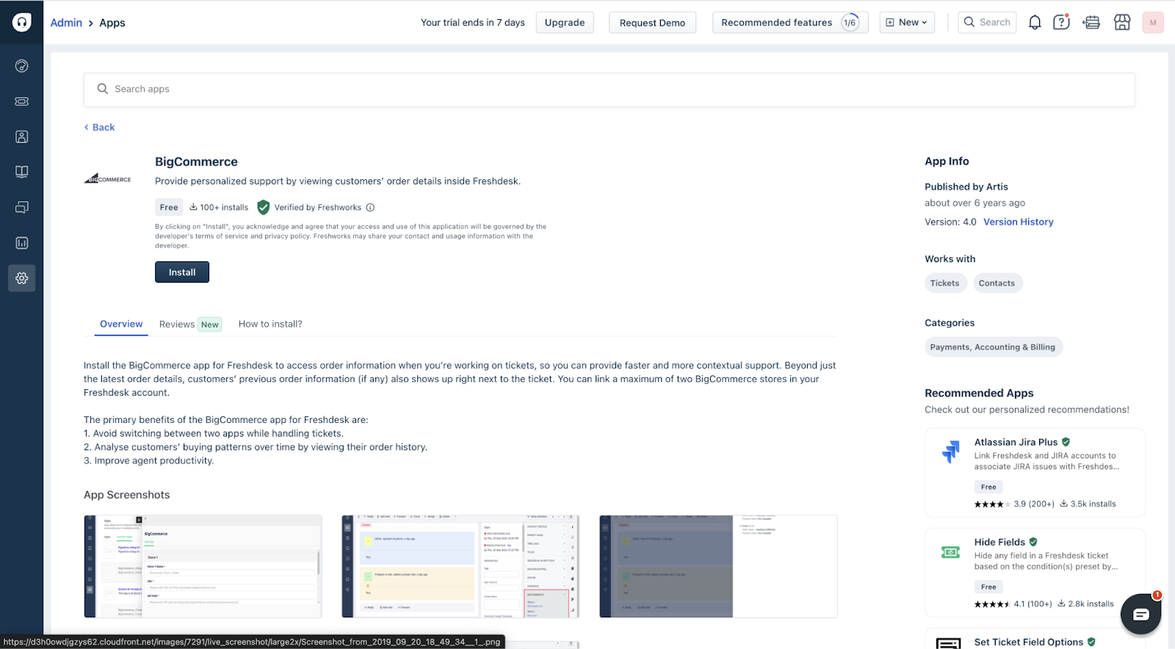Open the help question mark icon

click(x=1061, y=22)
